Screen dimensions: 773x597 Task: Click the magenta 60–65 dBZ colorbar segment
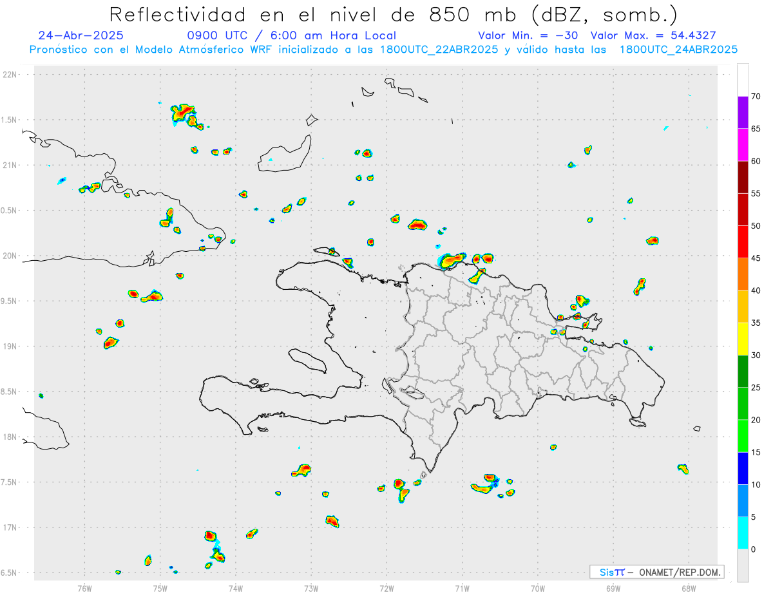[x=743, y=145]
